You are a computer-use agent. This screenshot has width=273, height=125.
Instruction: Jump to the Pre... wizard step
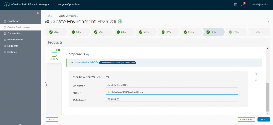(x=236, y=32)
